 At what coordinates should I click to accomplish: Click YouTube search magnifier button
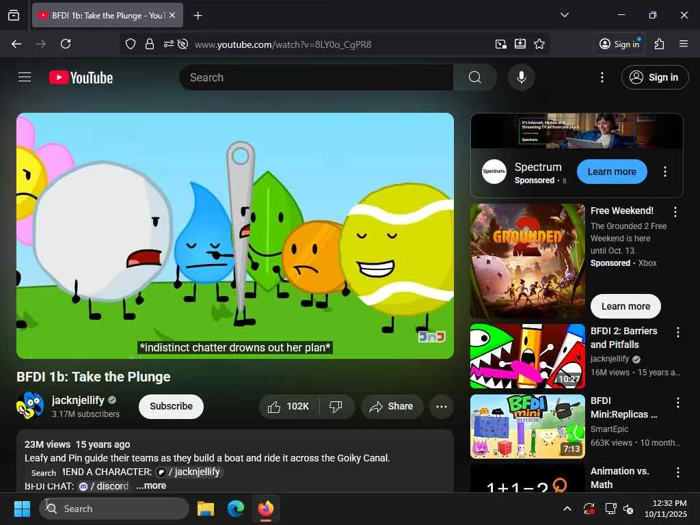pos(475,77)
